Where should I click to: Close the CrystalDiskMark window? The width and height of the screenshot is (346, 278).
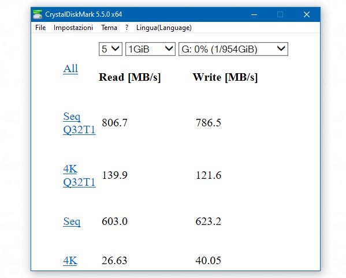307,14
